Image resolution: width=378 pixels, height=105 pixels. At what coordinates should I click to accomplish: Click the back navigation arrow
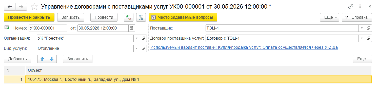pos(10,7)
